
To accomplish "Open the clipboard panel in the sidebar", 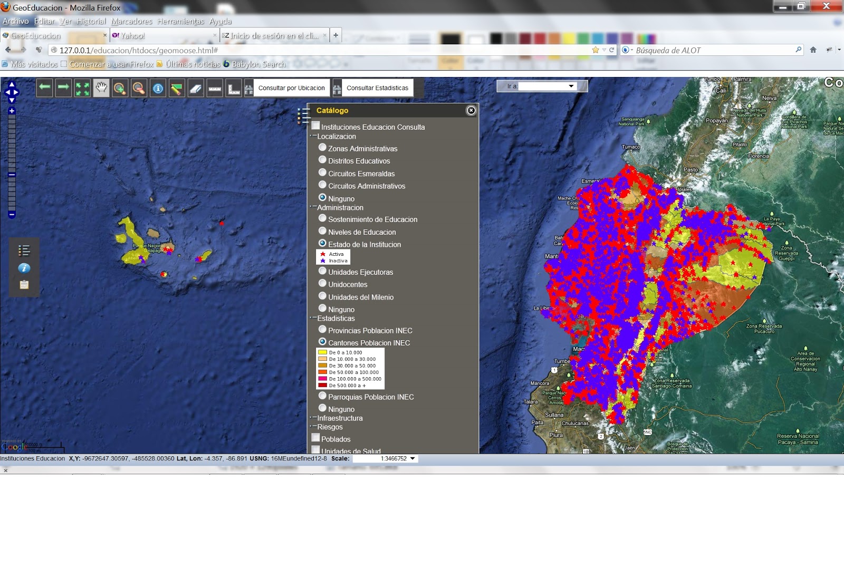I will 24,285.
